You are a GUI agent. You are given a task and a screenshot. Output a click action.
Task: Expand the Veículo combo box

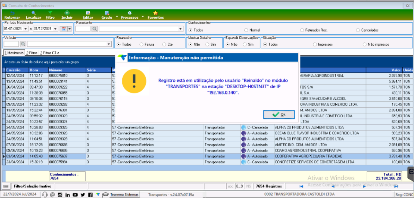[x=109, y=44]
